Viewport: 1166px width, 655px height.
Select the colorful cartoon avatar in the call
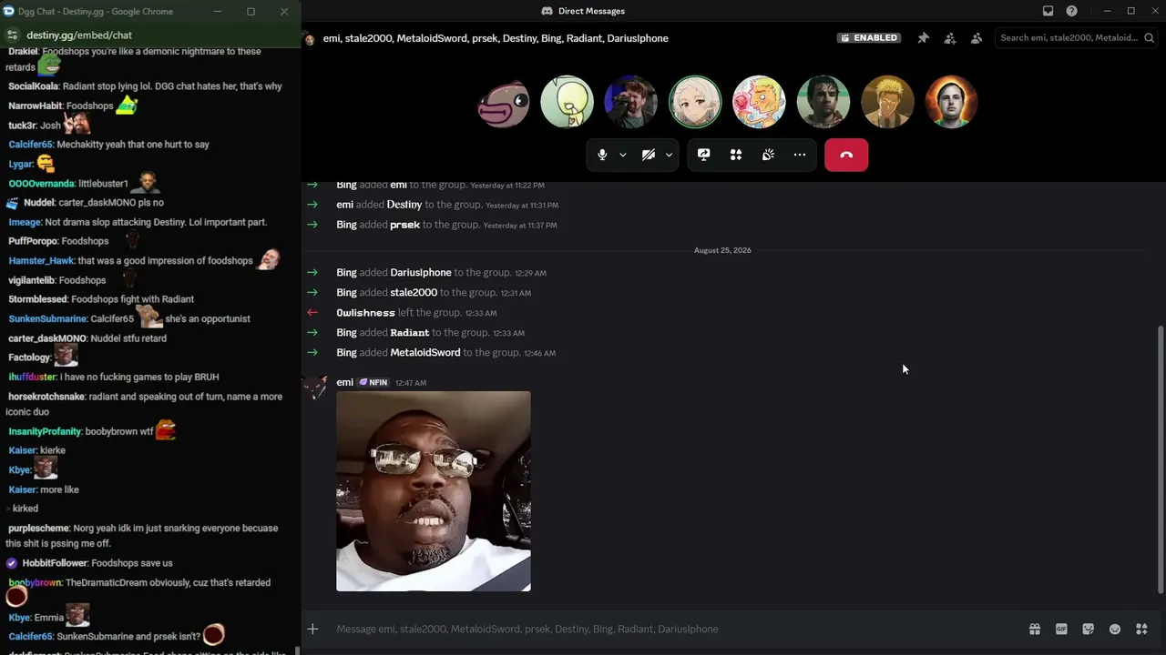[x=759, y=102]
